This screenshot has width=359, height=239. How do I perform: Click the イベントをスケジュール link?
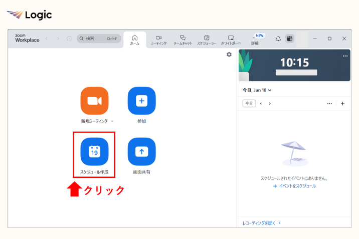pos(294,186)
